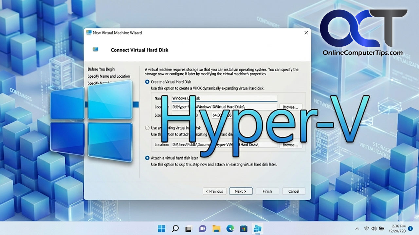419x235 pixels.
Task: Click the wizard title bar icon
Action: pos(89,33)
